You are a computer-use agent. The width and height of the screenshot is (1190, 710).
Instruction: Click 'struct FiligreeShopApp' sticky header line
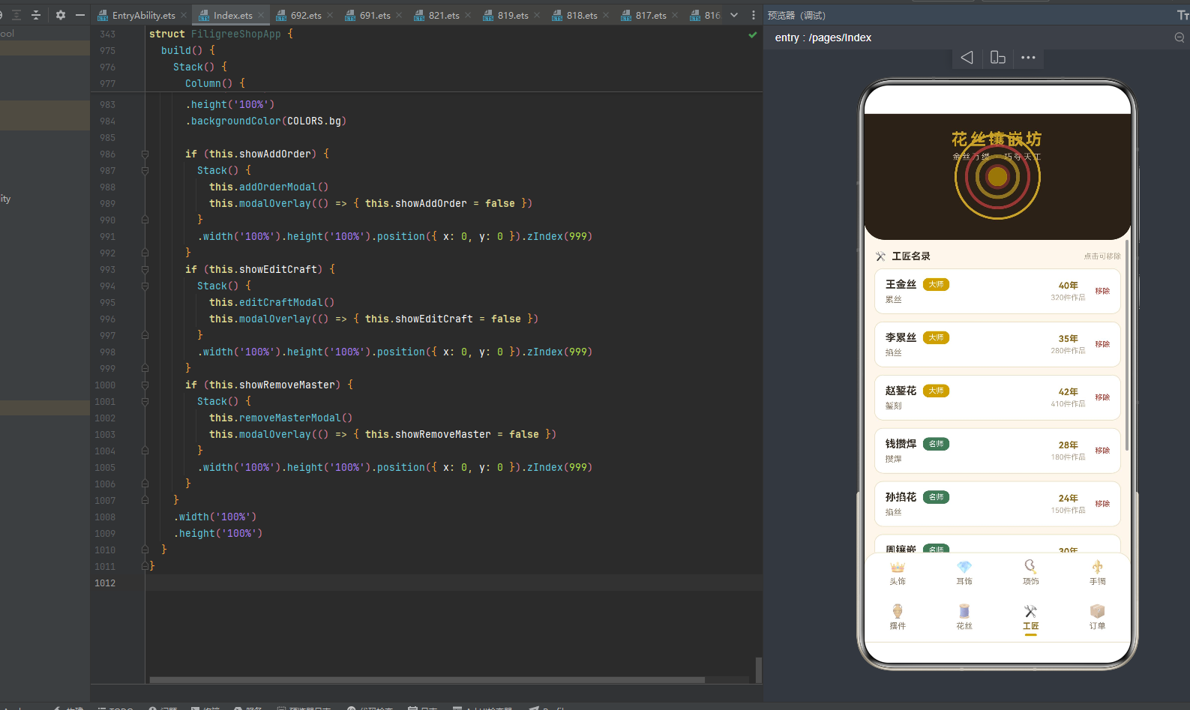tap(220, 34)
